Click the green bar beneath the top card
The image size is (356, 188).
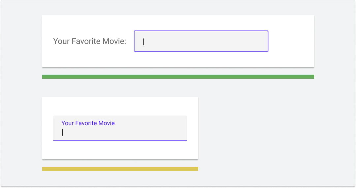tap(178, 77)
